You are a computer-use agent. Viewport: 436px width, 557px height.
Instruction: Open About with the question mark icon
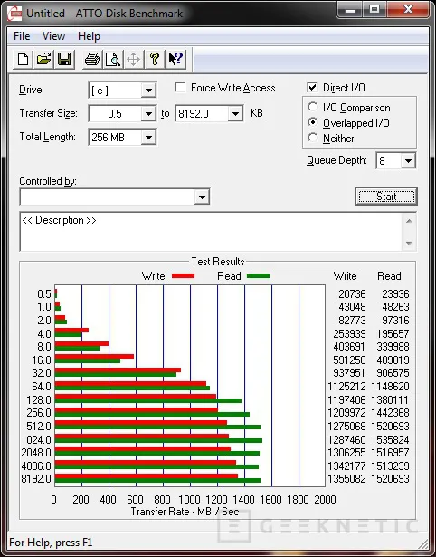[155, 59]
